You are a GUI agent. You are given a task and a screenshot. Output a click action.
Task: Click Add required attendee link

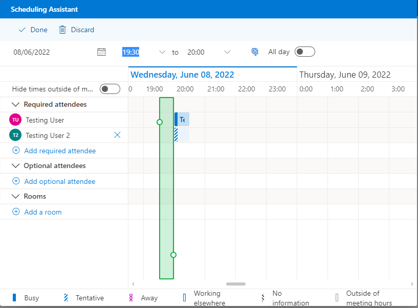tap(60, 151)
